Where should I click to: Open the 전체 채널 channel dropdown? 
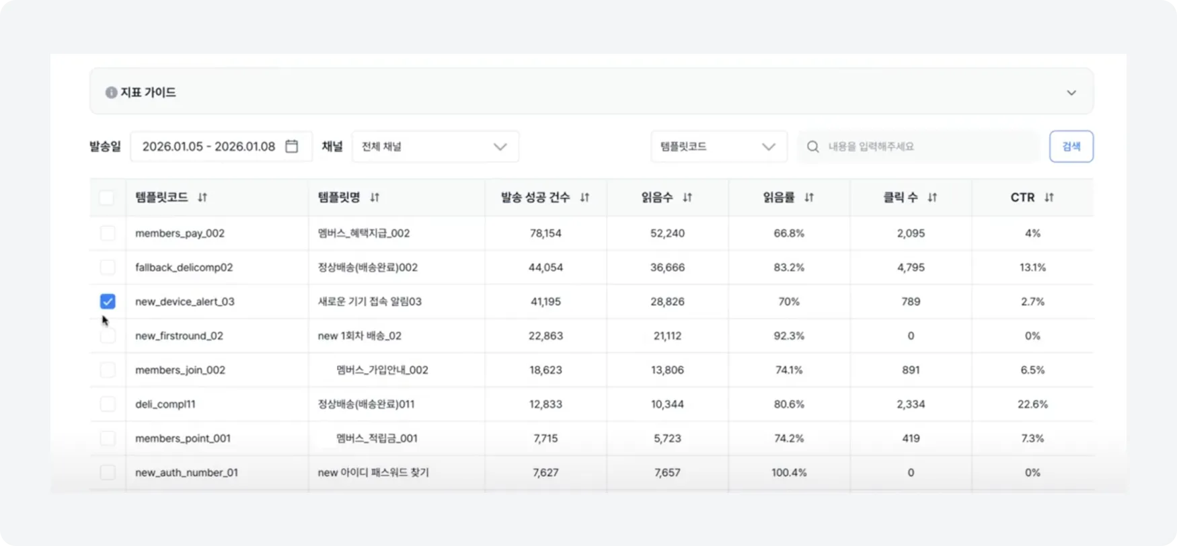click(435, 147)
